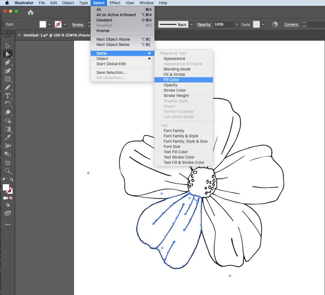Screen dimensions: 325x295
Task: Select the Rectangle tool
Action: click(7, 79)
